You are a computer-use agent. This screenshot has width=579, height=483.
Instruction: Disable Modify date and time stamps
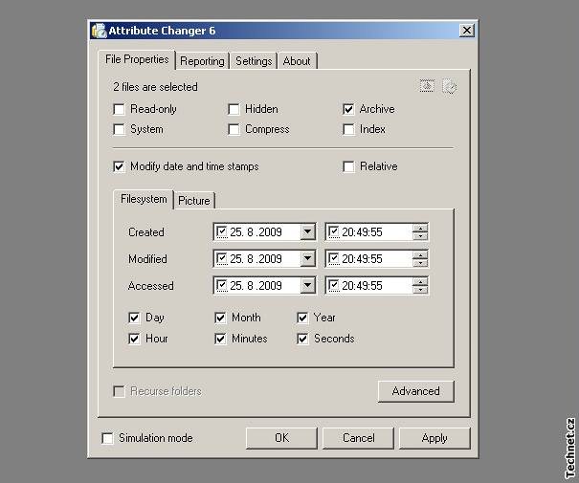click(119, 166)
